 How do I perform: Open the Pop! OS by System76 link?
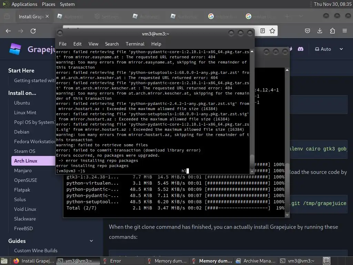coord(34,122)
